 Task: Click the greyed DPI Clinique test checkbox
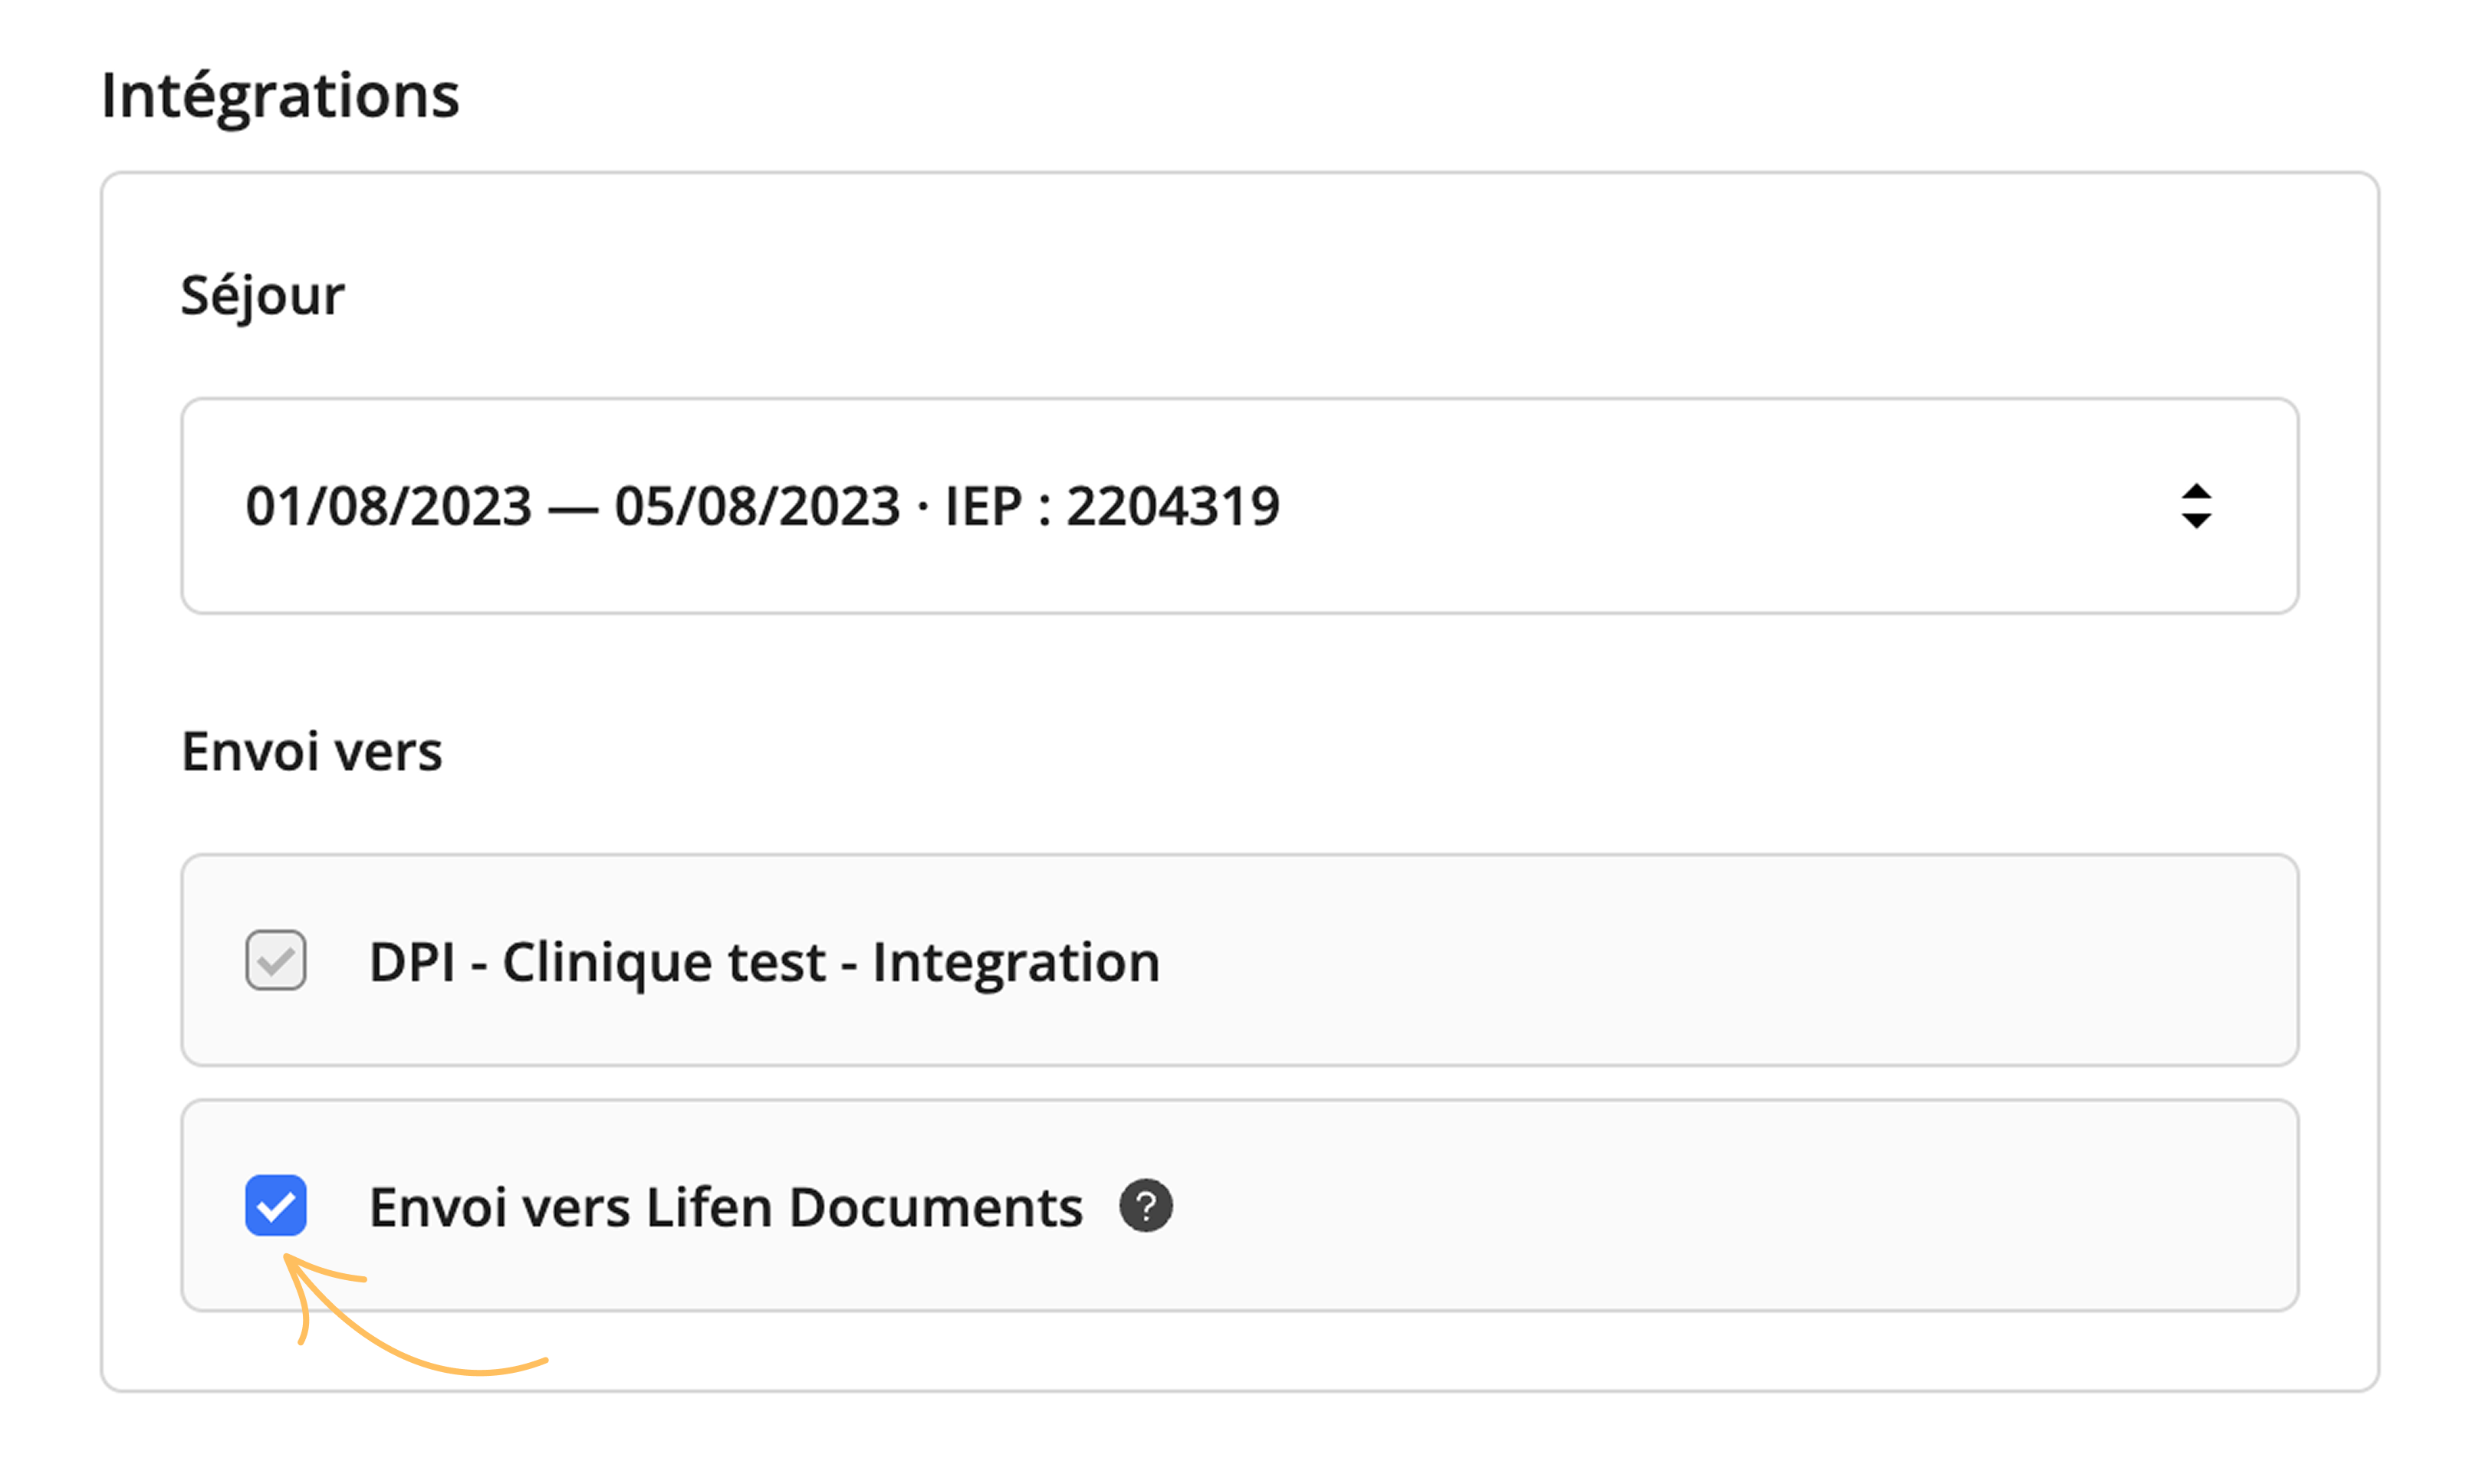(x=276, y=960)
